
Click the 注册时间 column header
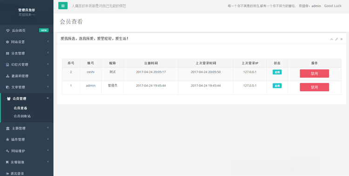(151, 63)
